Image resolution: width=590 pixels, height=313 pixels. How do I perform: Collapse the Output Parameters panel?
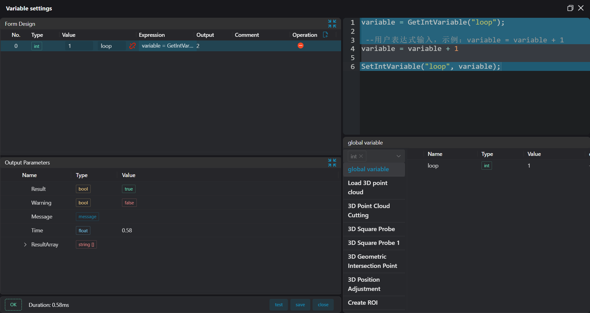pos(332,163)
